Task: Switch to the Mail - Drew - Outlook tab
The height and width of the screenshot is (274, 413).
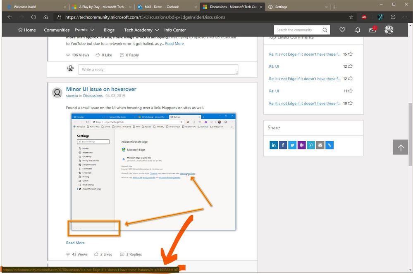Action: (167, 7)
